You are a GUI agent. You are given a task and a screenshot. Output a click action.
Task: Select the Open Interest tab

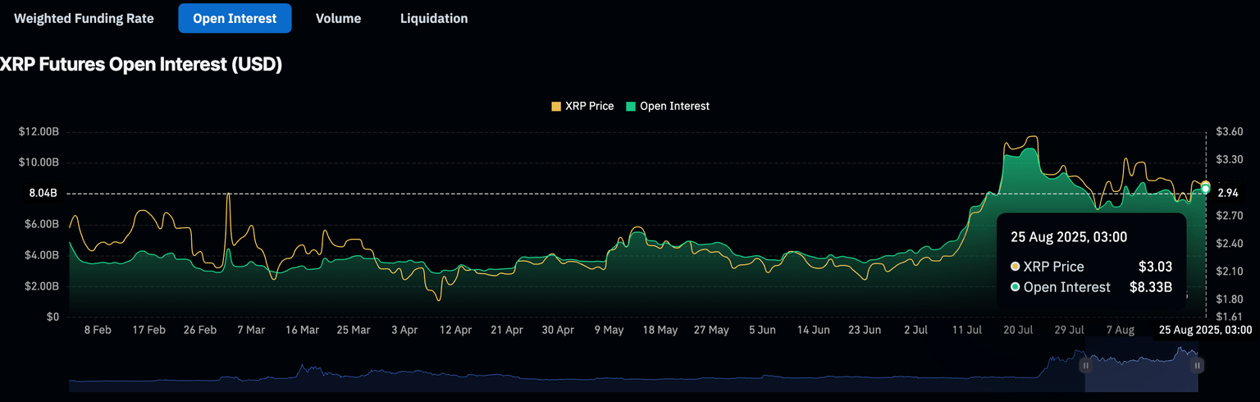pos(235,18)
